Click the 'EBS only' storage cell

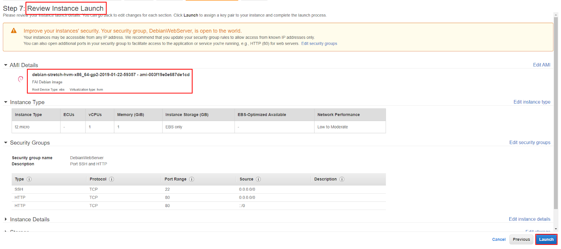[x=198, y=127]
